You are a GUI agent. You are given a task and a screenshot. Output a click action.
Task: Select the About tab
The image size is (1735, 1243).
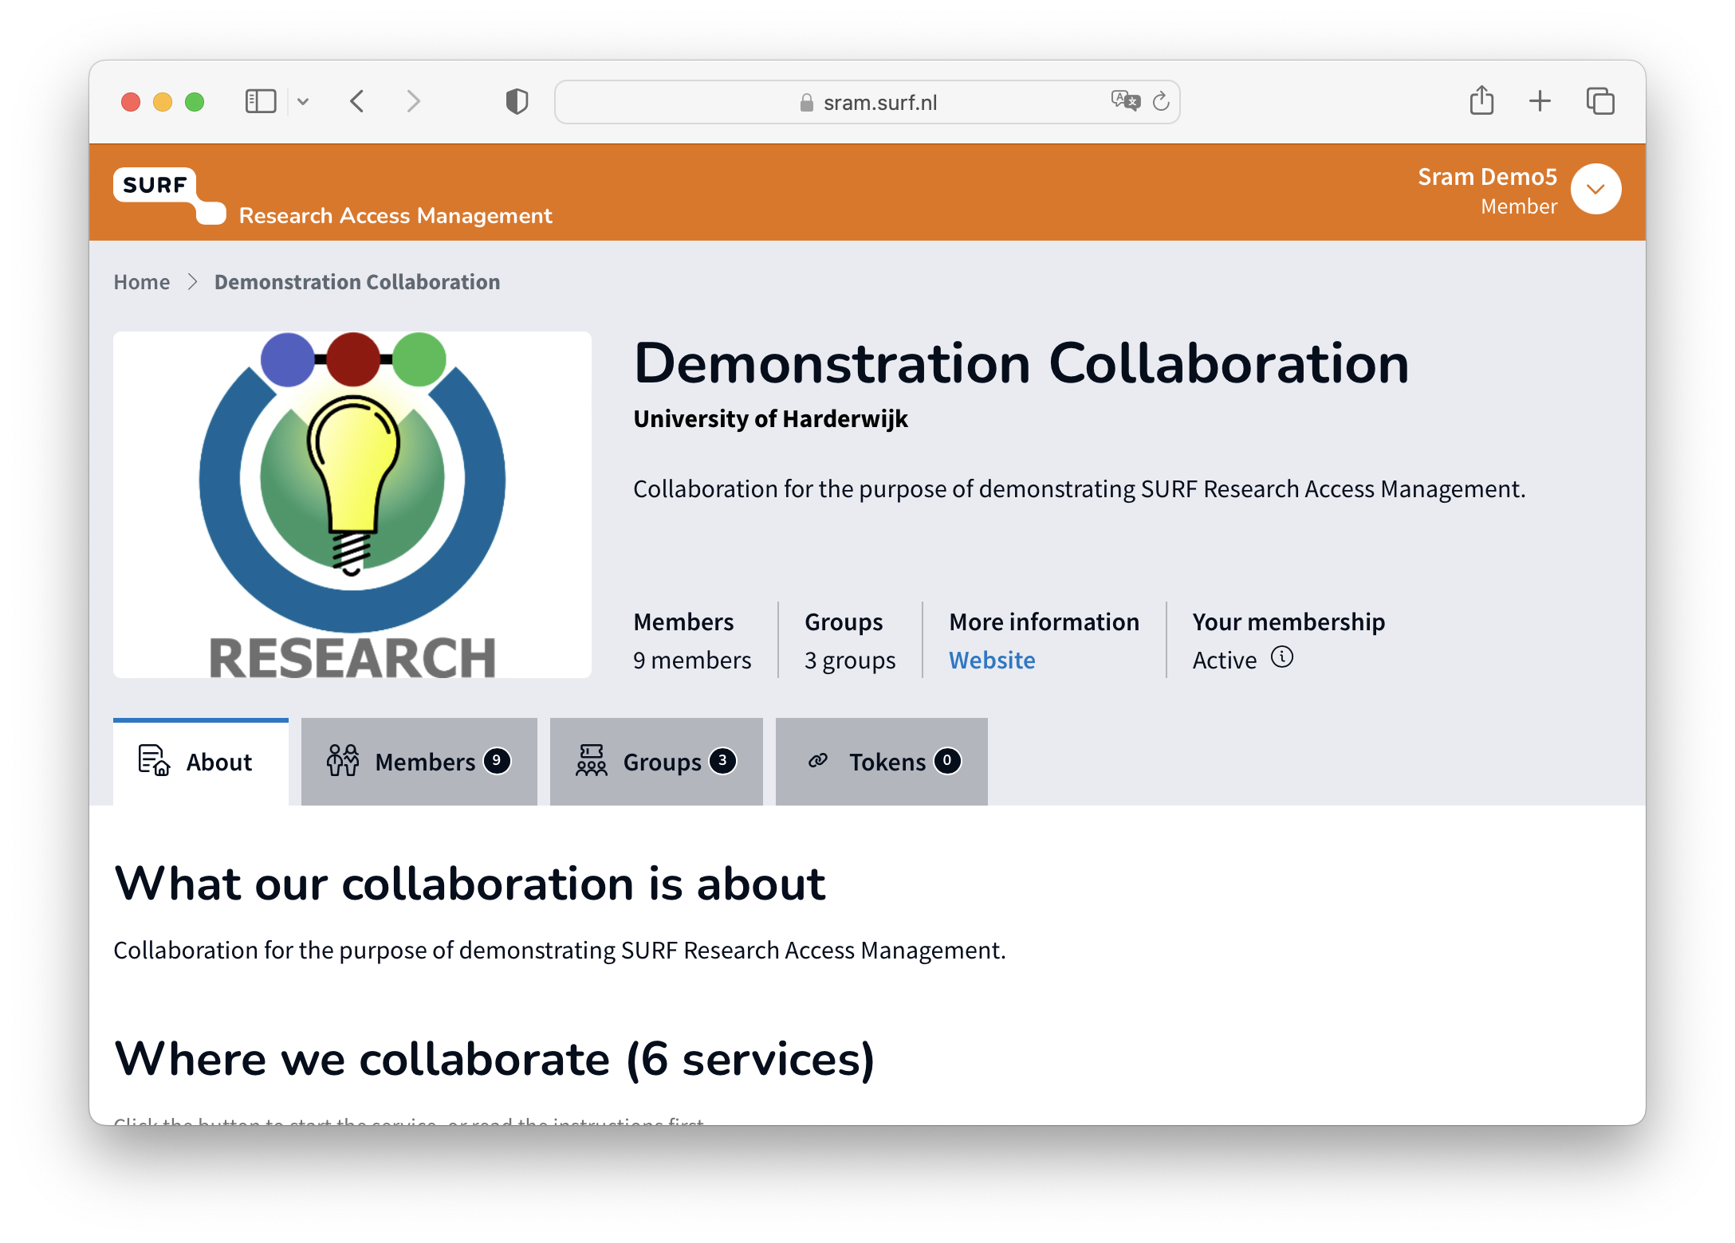point(201,762)
